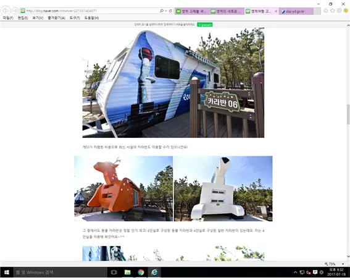Open Chrome from the taskbar
350x280 pixels.
141,273
